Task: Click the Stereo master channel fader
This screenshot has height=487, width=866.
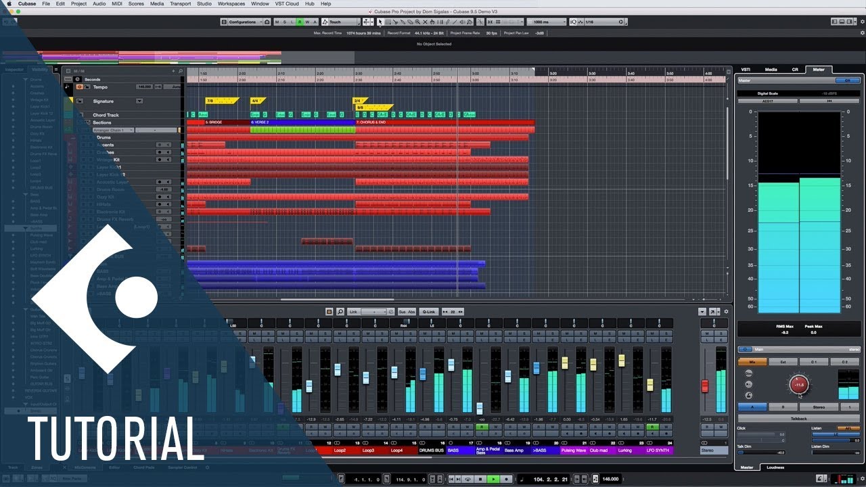Action: point(705,386)
